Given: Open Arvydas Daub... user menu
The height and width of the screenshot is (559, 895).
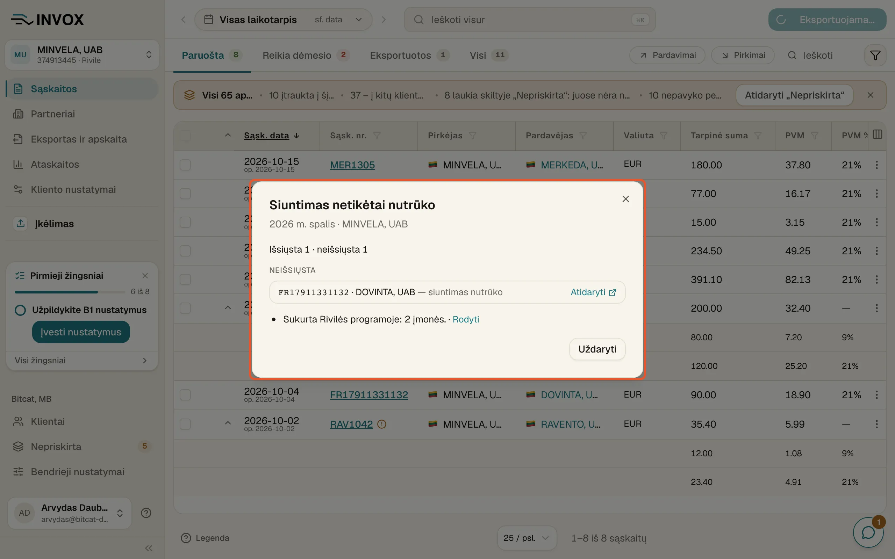Looking at the screenshot, I should [70, 513].
